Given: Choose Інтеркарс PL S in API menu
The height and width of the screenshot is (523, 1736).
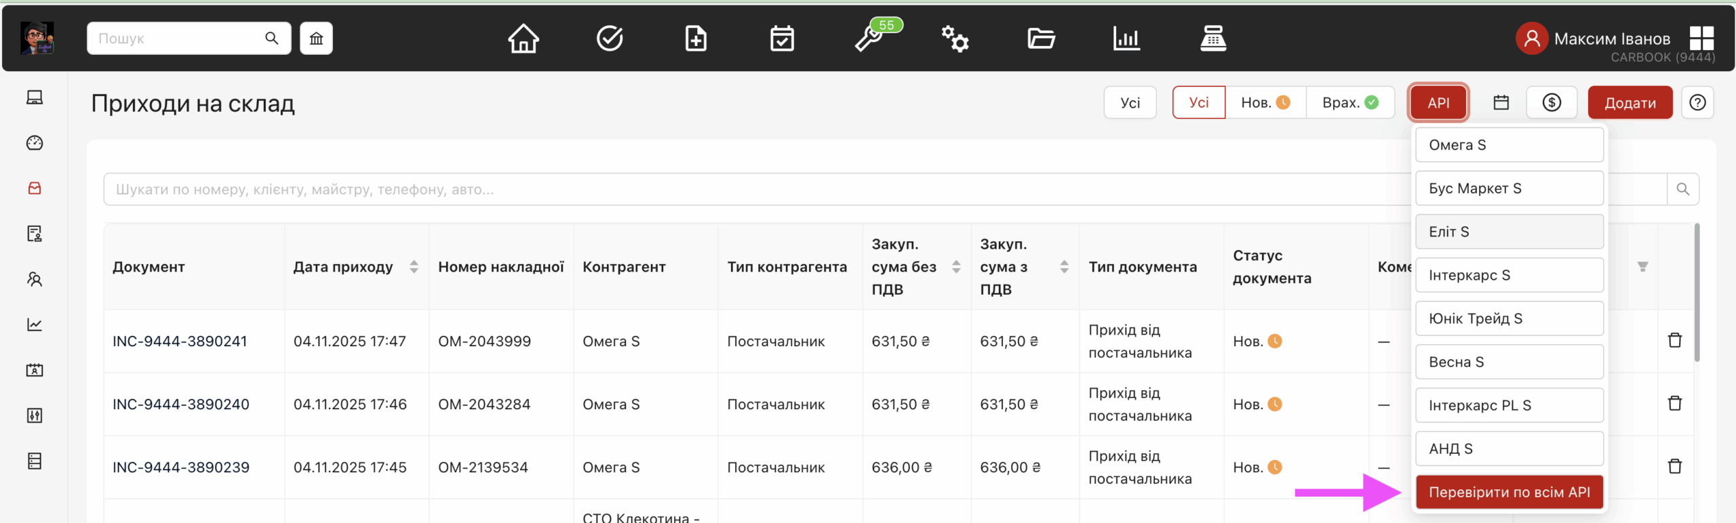Looking at the screenshot, I should click(1509, 405).
